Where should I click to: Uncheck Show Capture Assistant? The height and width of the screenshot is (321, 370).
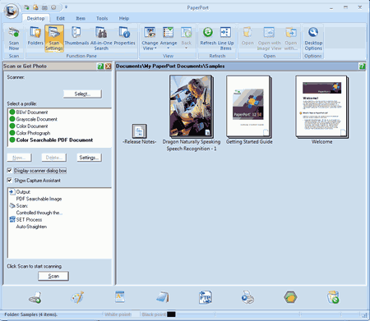click(10, 181)
